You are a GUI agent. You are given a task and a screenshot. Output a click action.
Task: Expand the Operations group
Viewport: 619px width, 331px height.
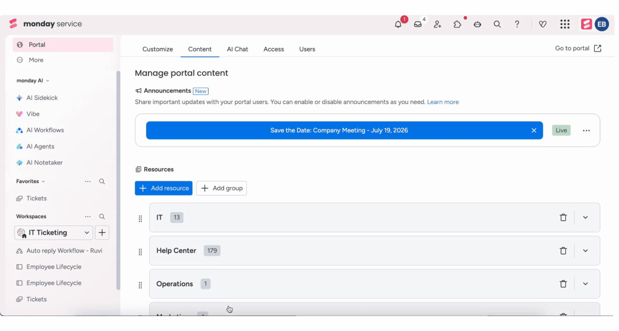coord(585,284)
